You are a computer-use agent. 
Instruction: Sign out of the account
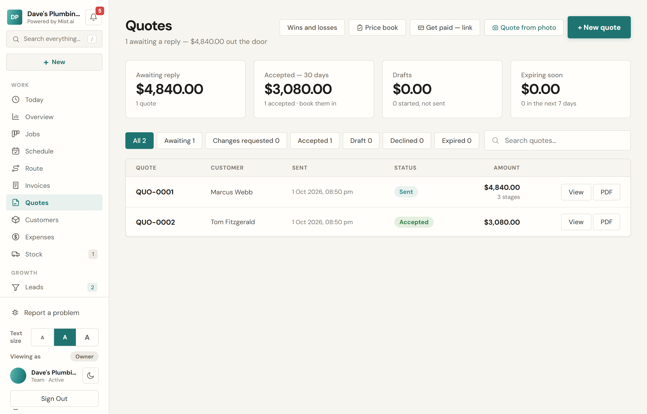(x=54, y=398)
